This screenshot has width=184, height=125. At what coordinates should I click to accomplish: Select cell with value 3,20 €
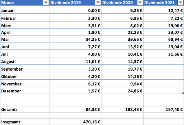click(x=75, y=68)
